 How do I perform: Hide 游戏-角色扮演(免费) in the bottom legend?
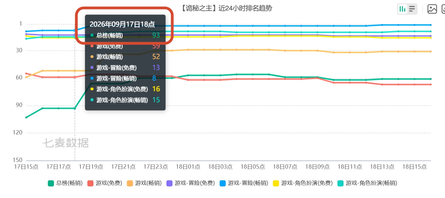(303, 183)
